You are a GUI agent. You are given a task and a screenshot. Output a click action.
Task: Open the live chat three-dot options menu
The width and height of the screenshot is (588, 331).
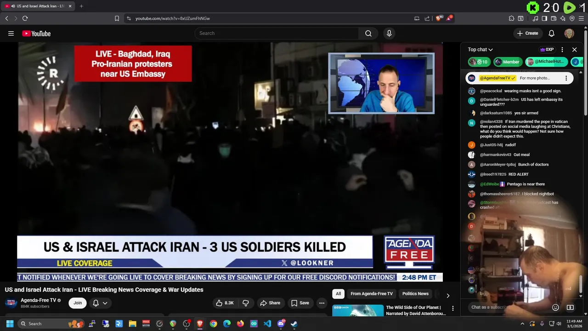point(562,50)
